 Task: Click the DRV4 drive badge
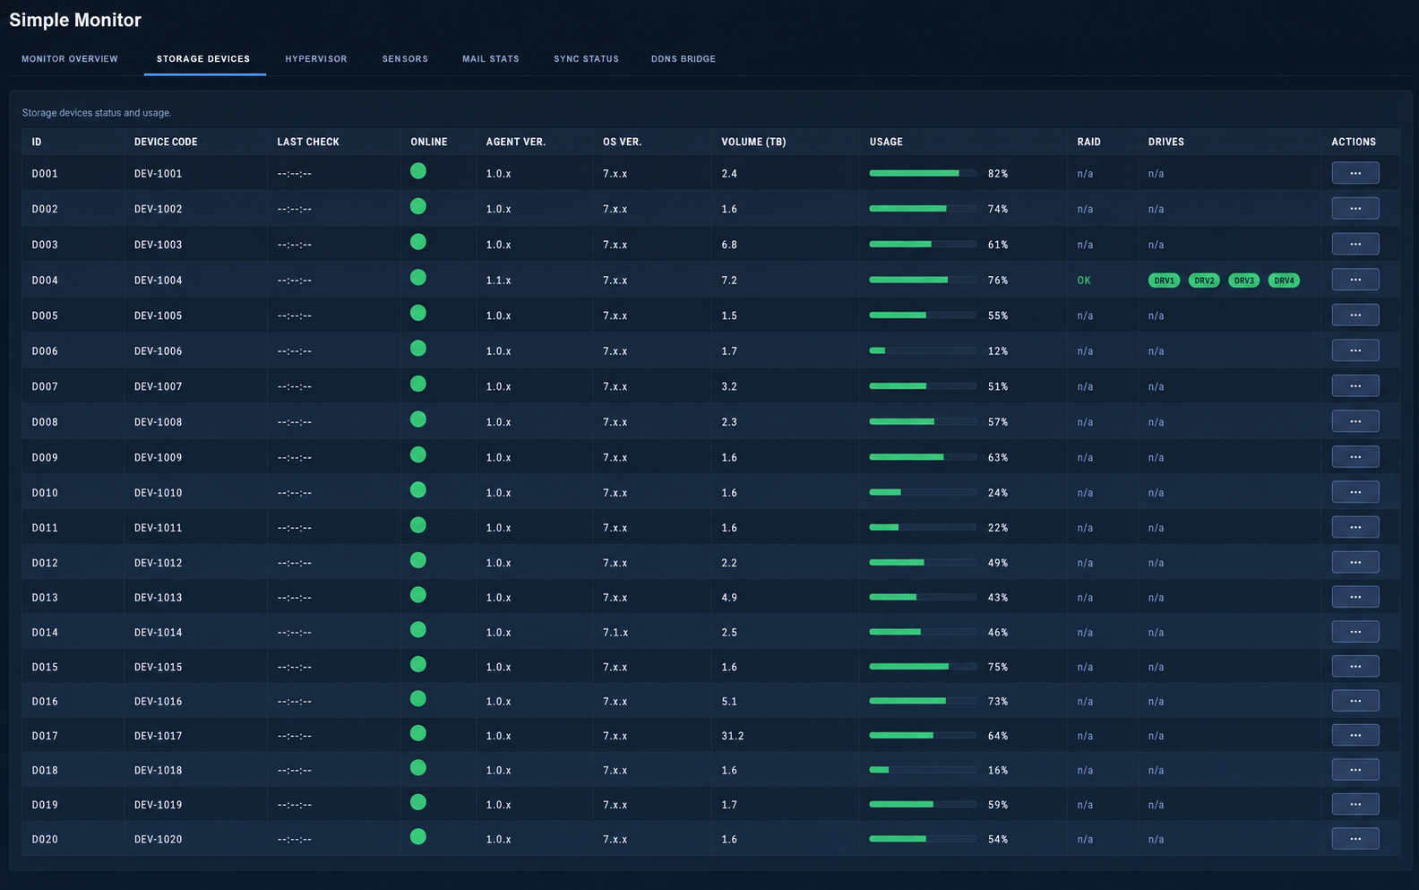pos(1284,281)
